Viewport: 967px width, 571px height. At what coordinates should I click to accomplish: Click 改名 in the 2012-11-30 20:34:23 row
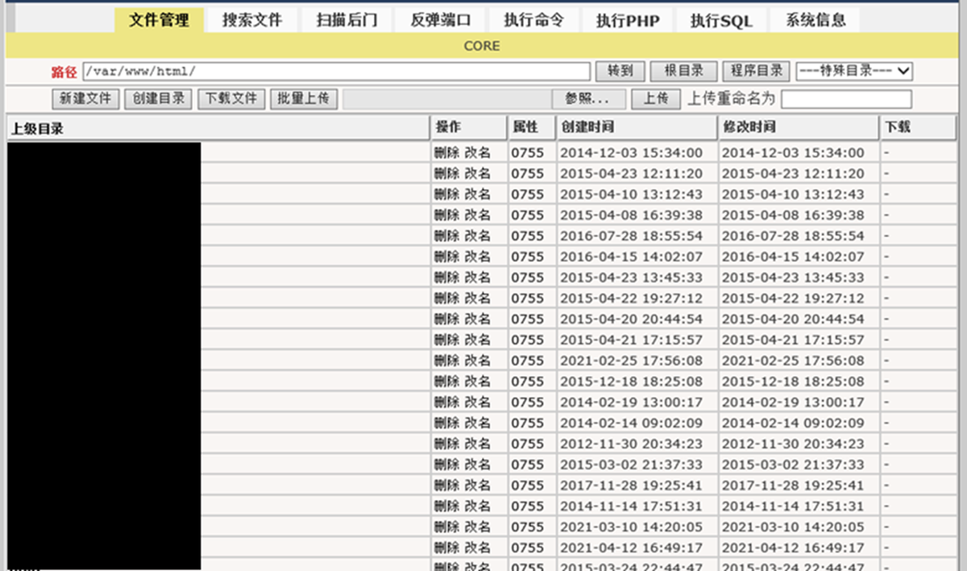point(477,444)
